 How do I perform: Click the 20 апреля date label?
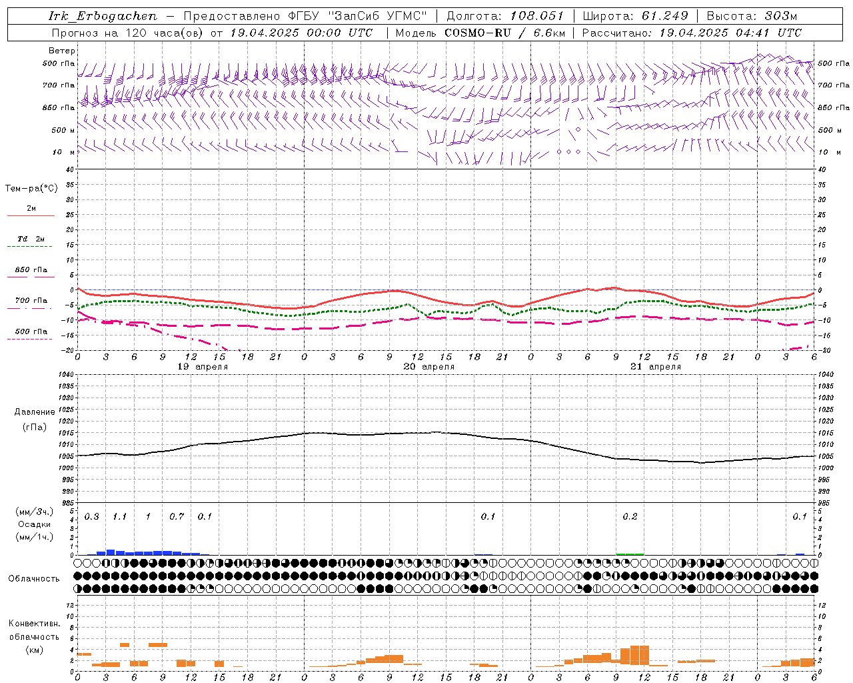429,367
